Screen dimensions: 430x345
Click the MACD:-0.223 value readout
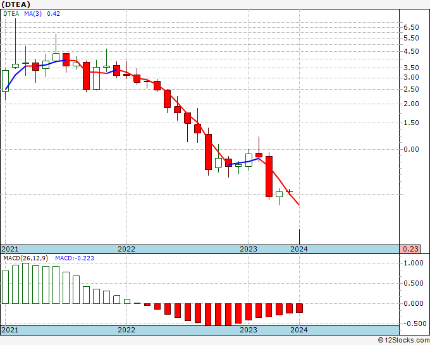click(75, 258)
